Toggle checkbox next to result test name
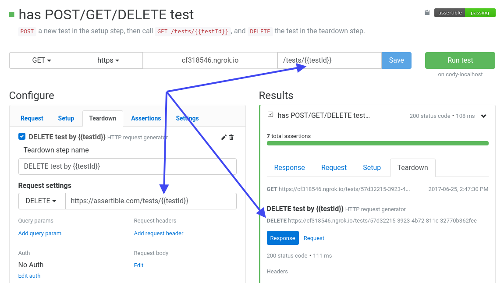 point(270,115)
